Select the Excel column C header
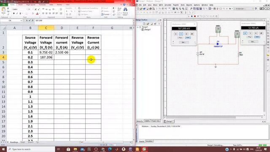The height and width of the screenshot is (152, 270). pos(46,28)
